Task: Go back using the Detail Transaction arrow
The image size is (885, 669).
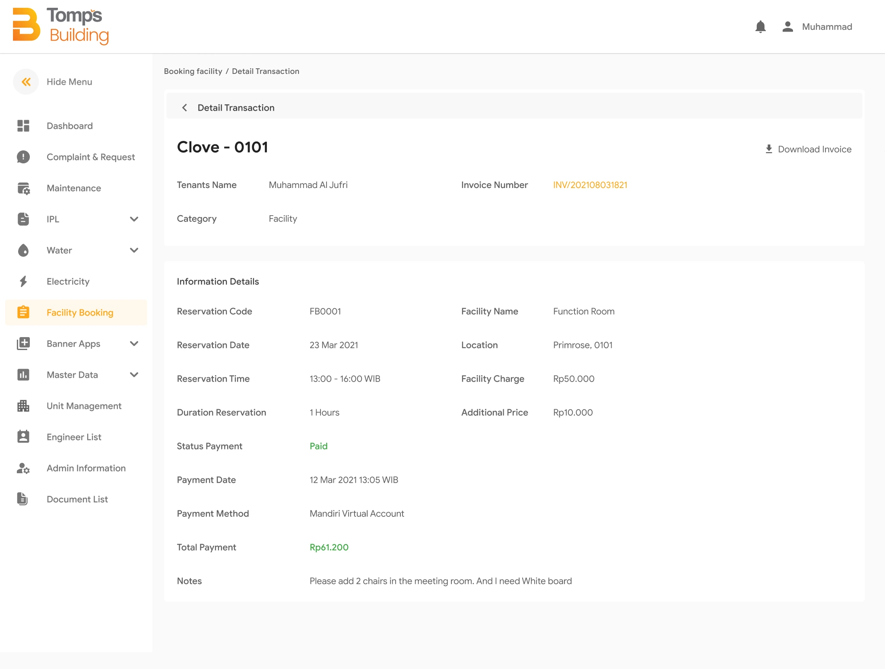Action: [x=184, y=108]
